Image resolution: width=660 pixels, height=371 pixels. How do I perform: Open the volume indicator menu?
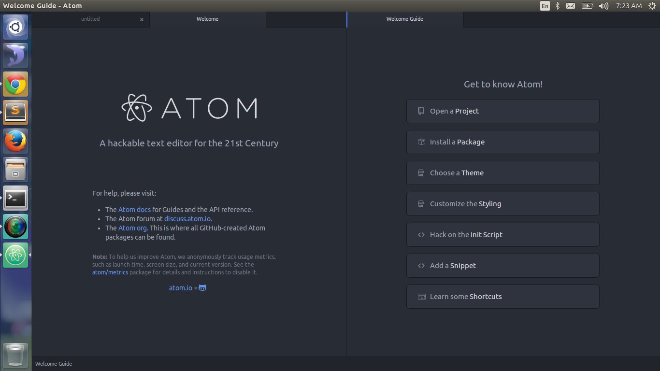603,6
